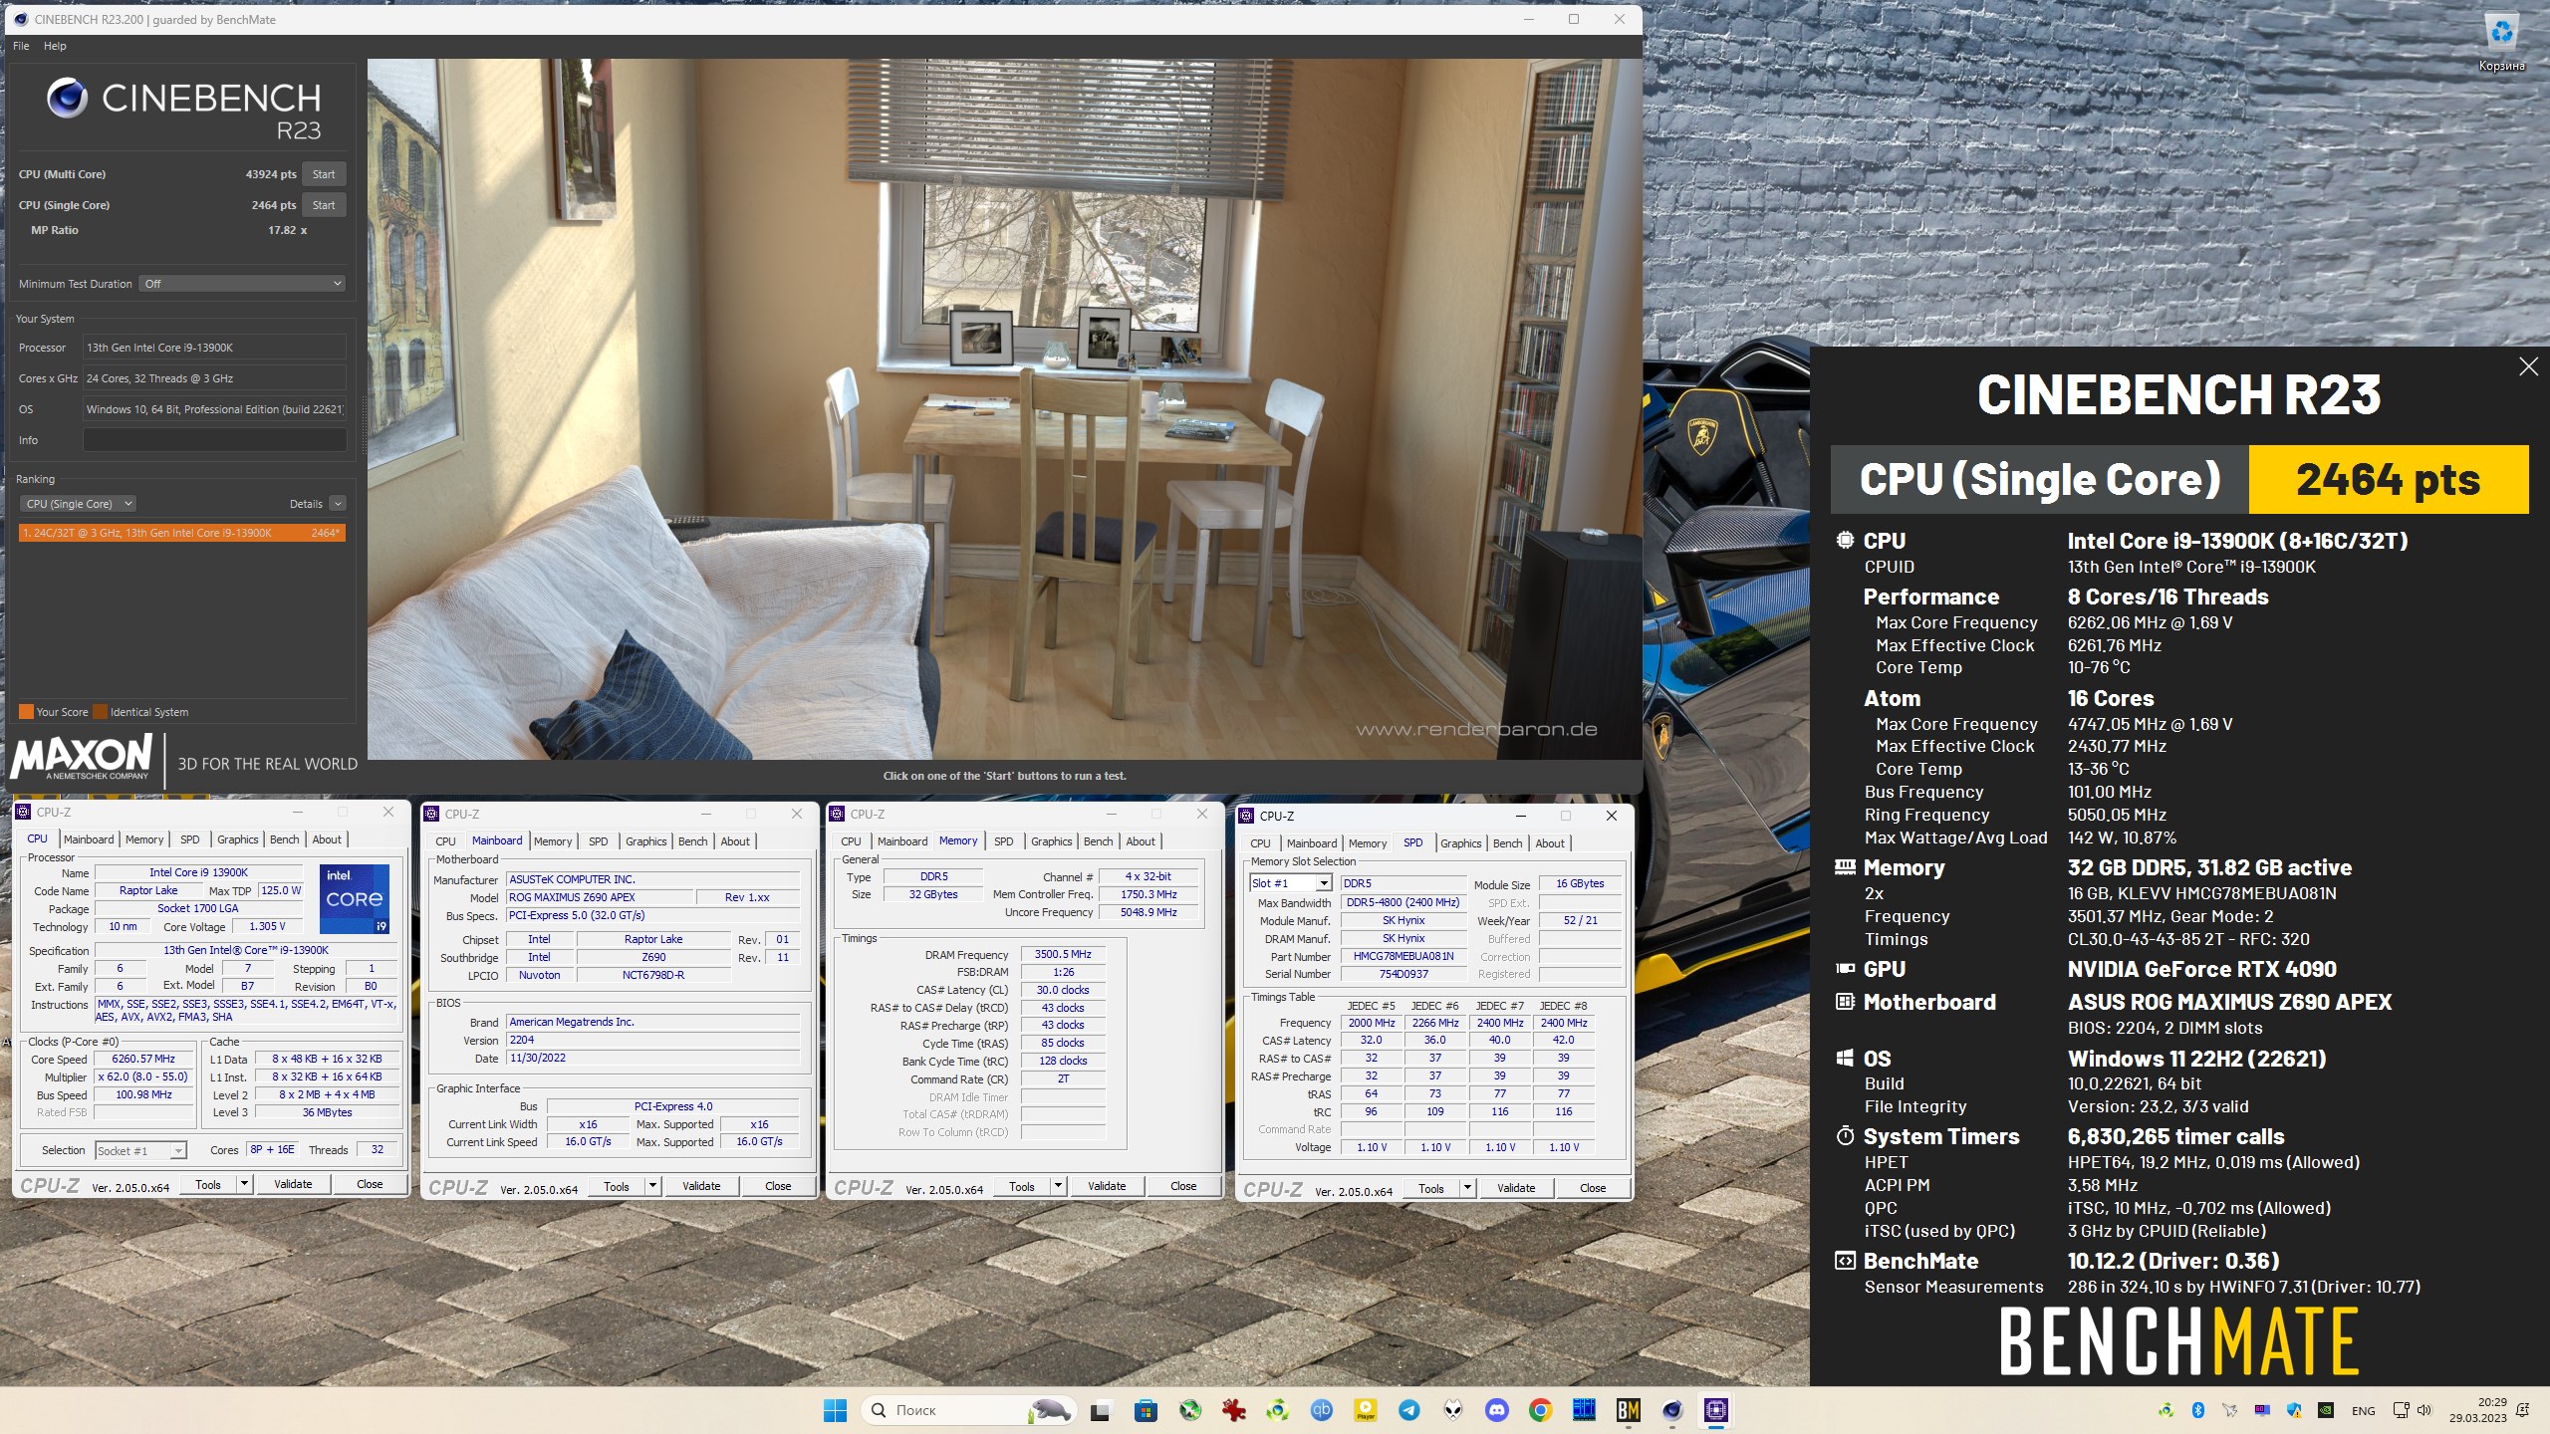Screen dimensions: 2550x1434
Task: Switch to CPU-Z via its taskbar icon
Action: click(x=1716, y=1410)
